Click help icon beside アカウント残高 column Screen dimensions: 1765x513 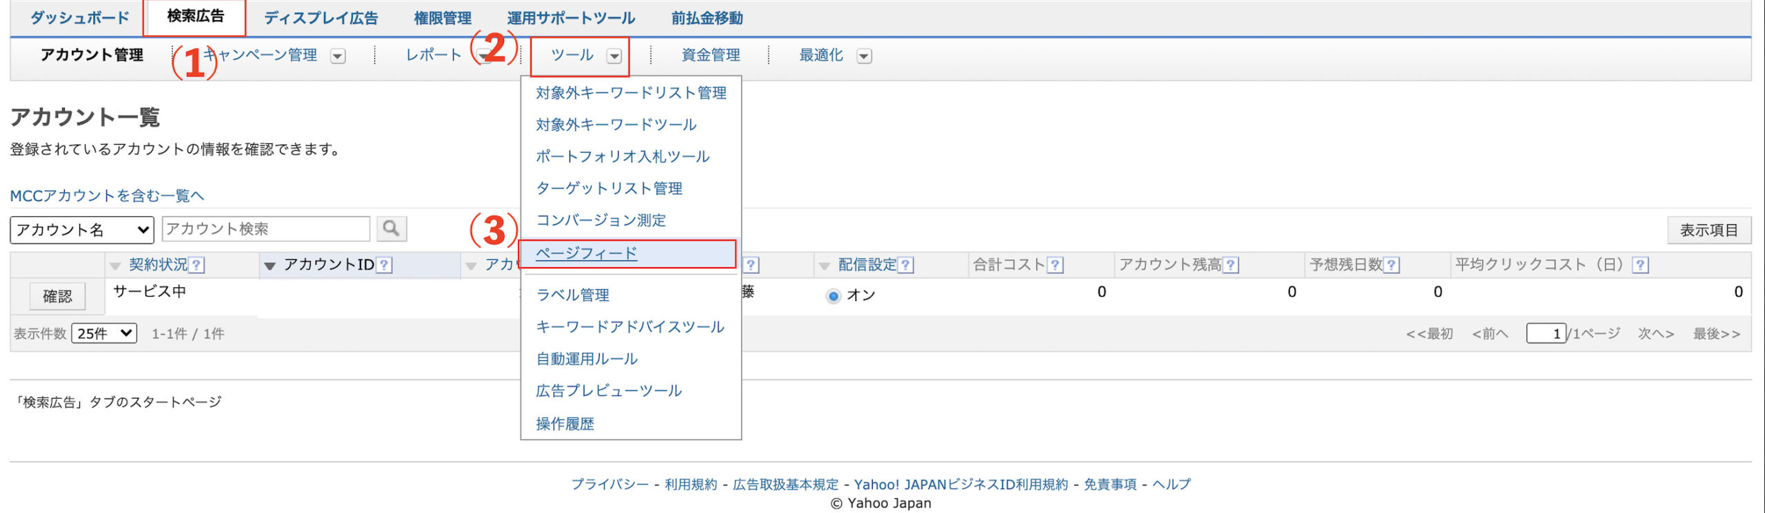coord(1231,265)
